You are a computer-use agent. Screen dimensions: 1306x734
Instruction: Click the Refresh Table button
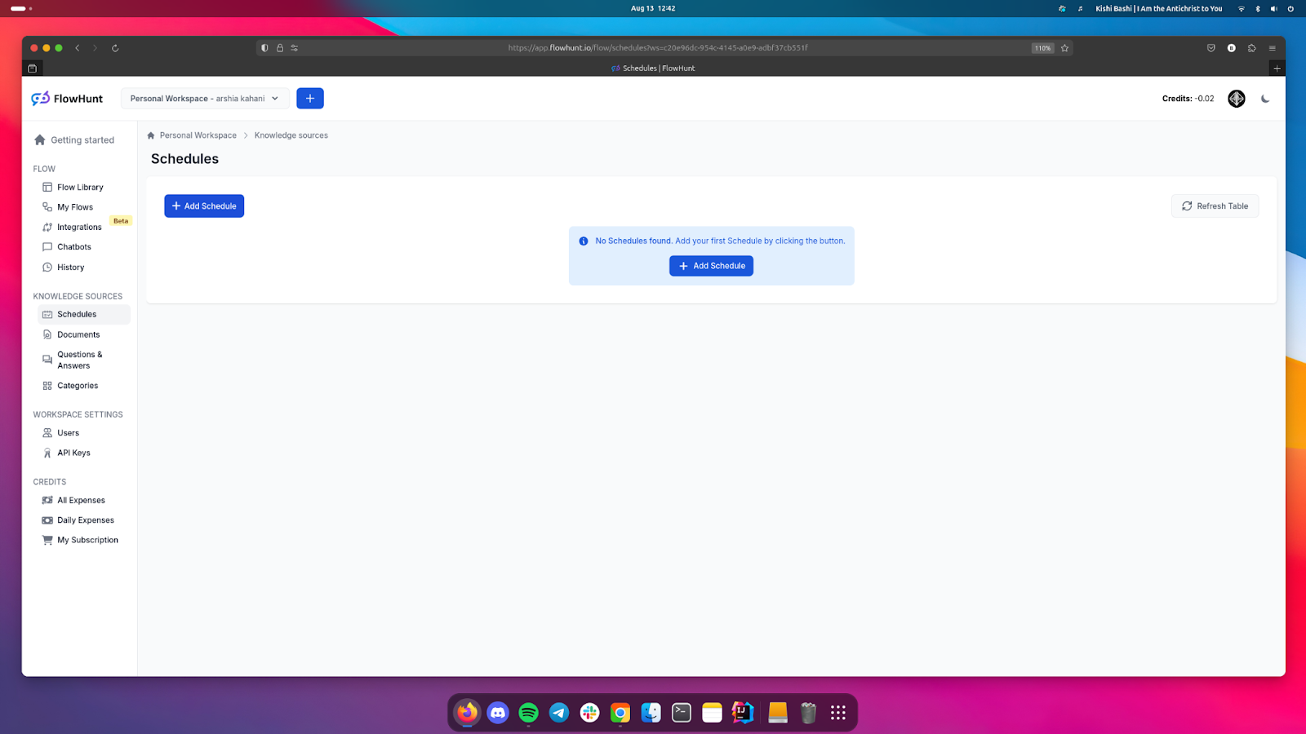tap(1215, 206)
